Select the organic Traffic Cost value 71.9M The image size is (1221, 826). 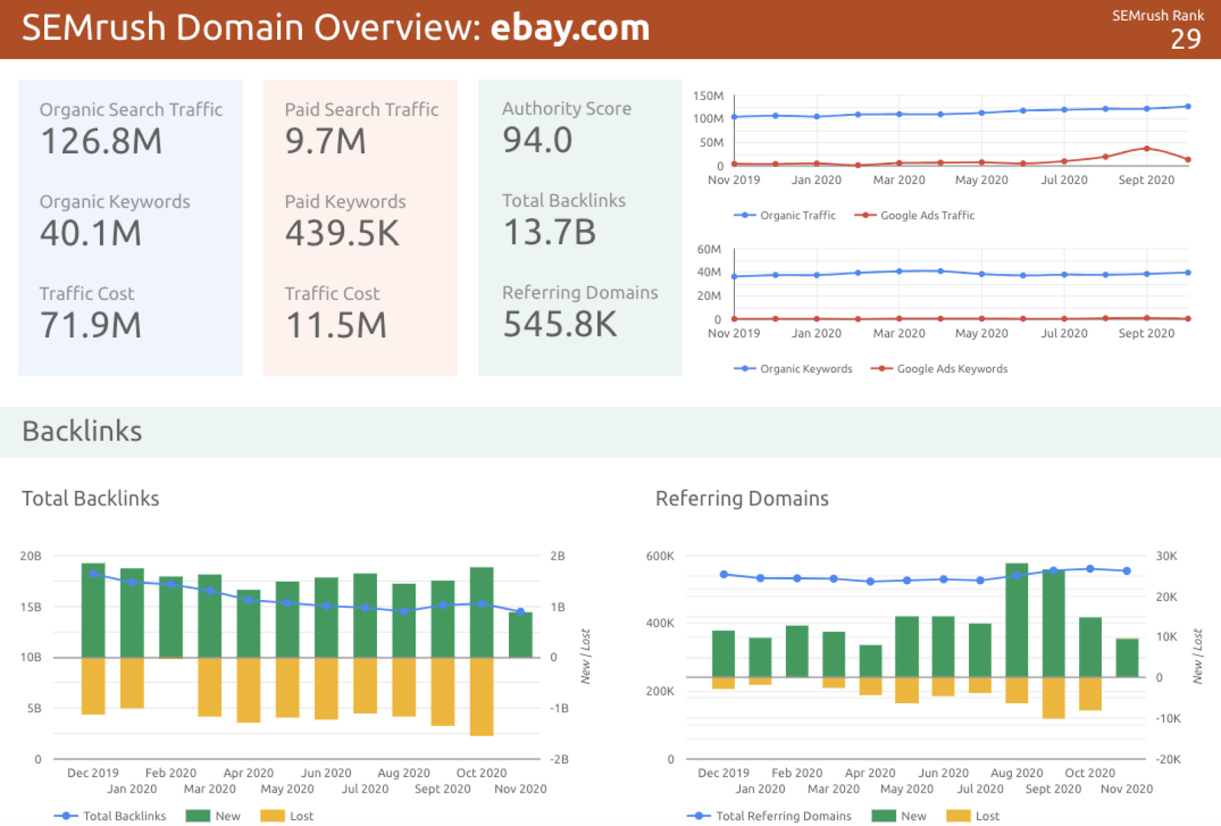pos(91,325)
